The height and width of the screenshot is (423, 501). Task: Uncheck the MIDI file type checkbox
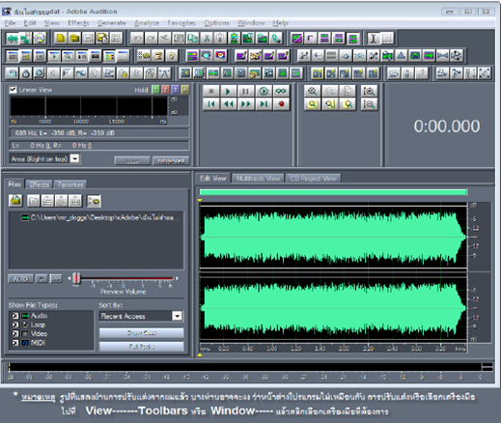point(15,343)
